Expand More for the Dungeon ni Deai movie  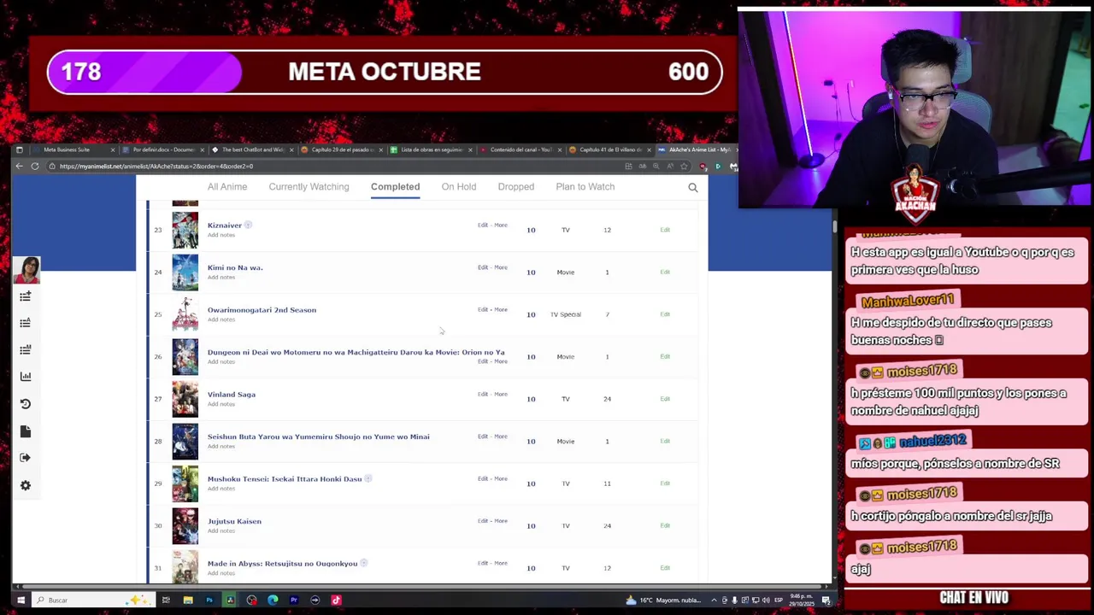[501, 361]
